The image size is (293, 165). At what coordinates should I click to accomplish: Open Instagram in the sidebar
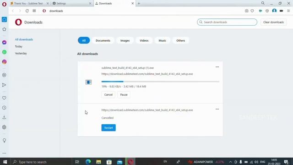(x=4, y=62)
